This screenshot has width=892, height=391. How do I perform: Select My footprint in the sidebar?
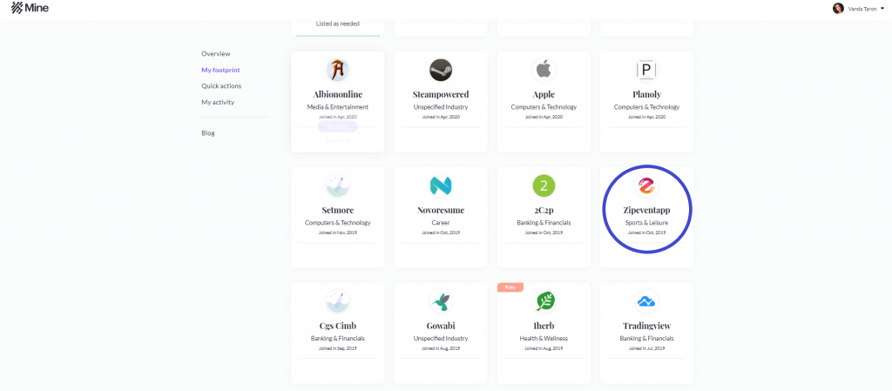tap(220, 70)
